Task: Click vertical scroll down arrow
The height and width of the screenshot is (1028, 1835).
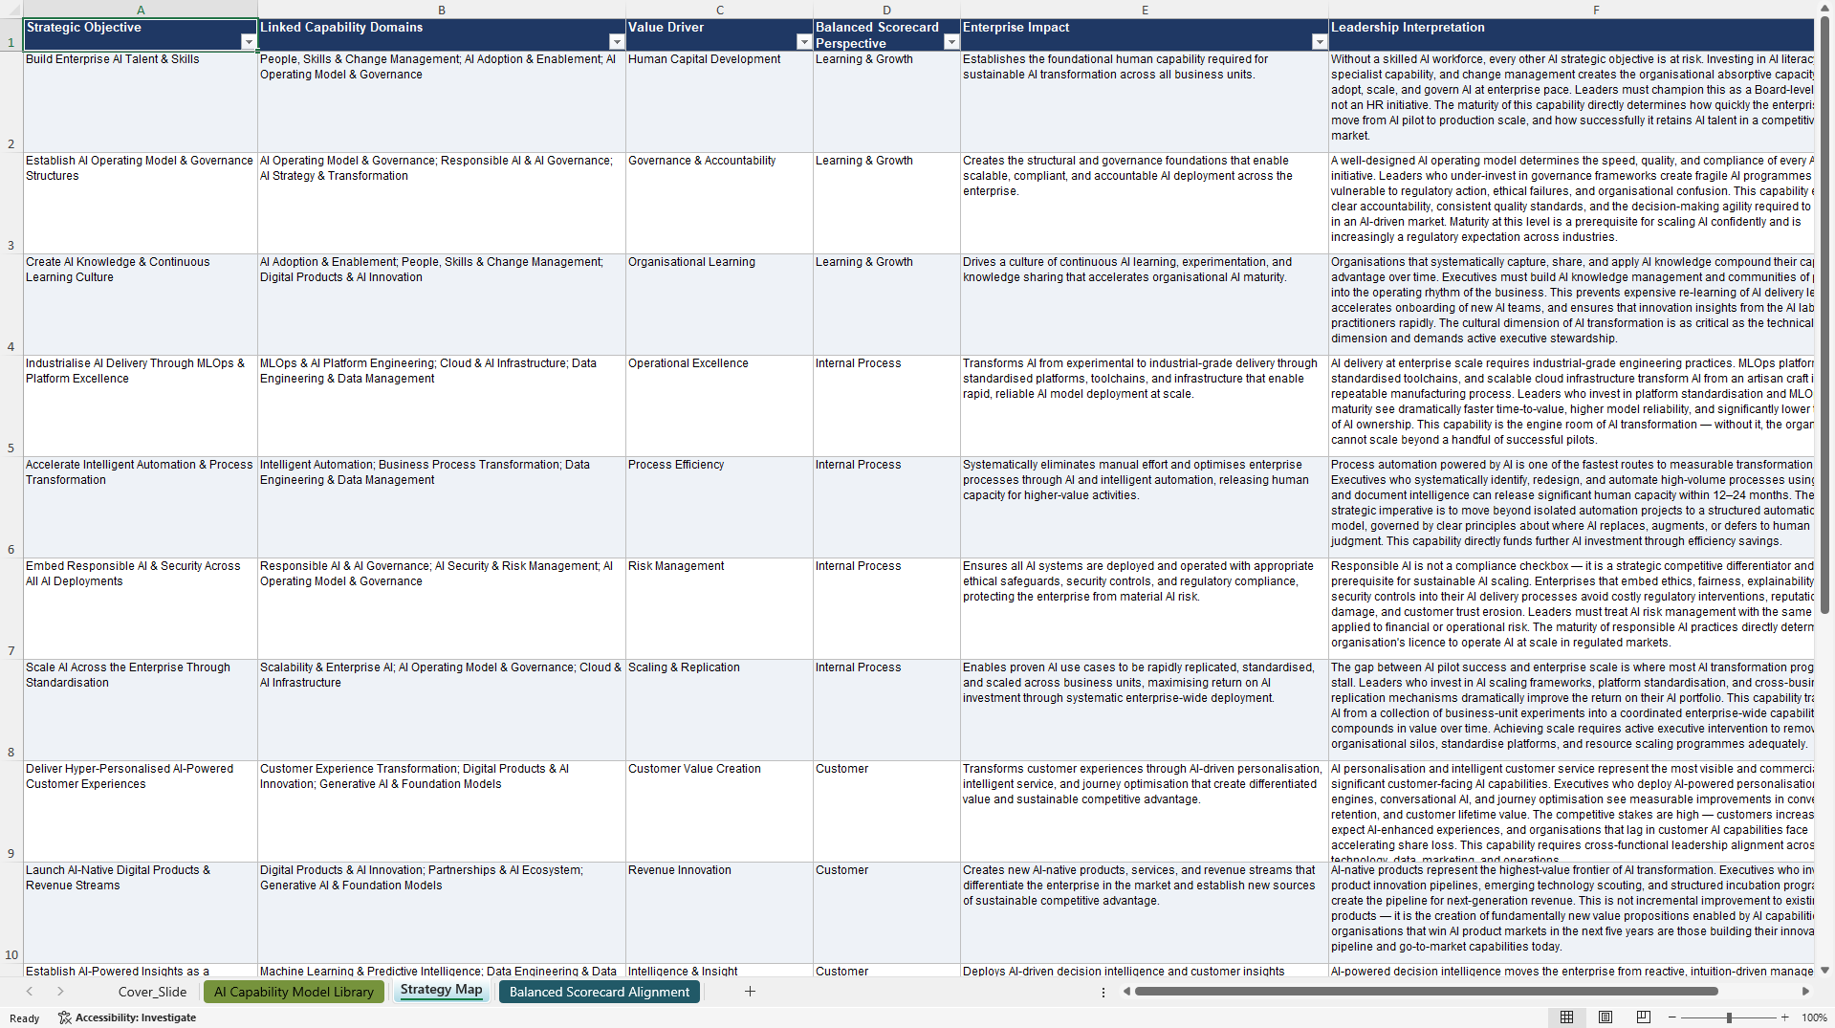Action: coord(1824,970)
